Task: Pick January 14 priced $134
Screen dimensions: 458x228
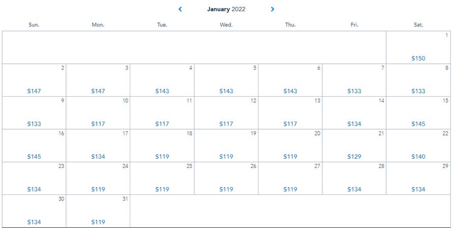Action: (354, 113)
